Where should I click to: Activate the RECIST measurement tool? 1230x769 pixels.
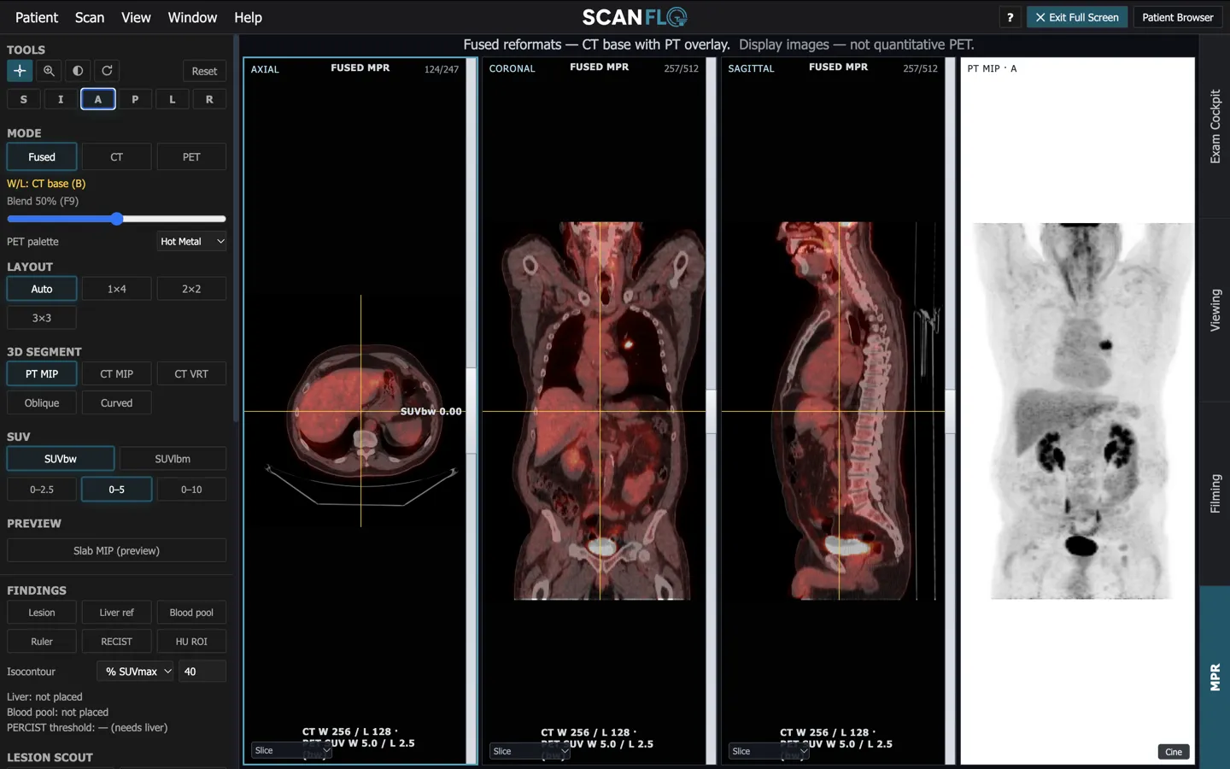click(x=117, y=642)
